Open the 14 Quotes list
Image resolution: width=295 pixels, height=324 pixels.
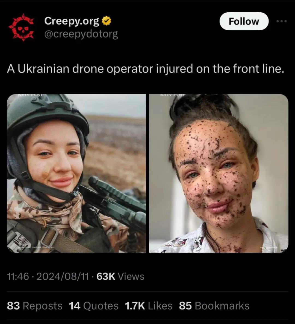click(93, 306)
